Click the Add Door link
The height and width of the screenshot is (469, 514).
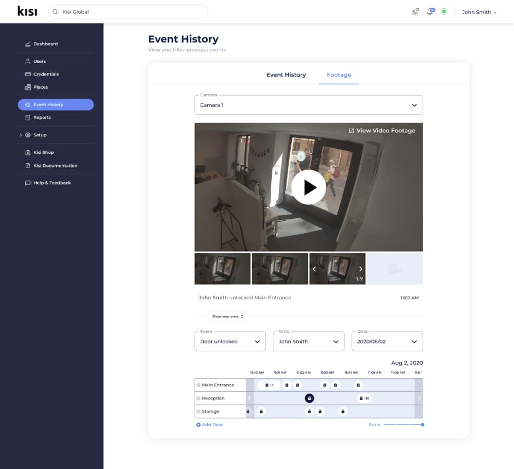[x=209, y=425]
